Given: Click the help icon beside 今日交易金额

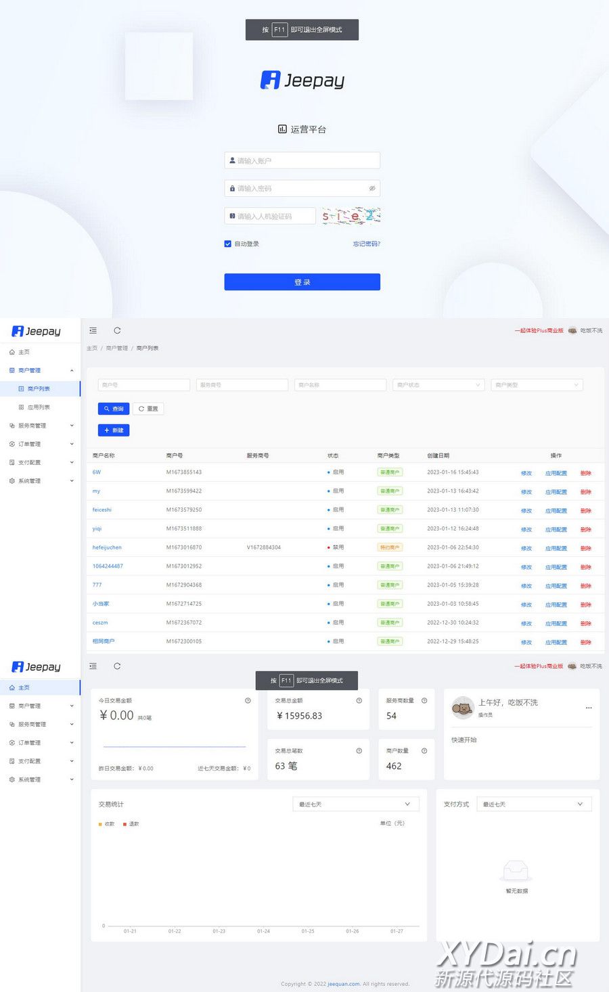Looking at the screenshot, I should (248, 700).
